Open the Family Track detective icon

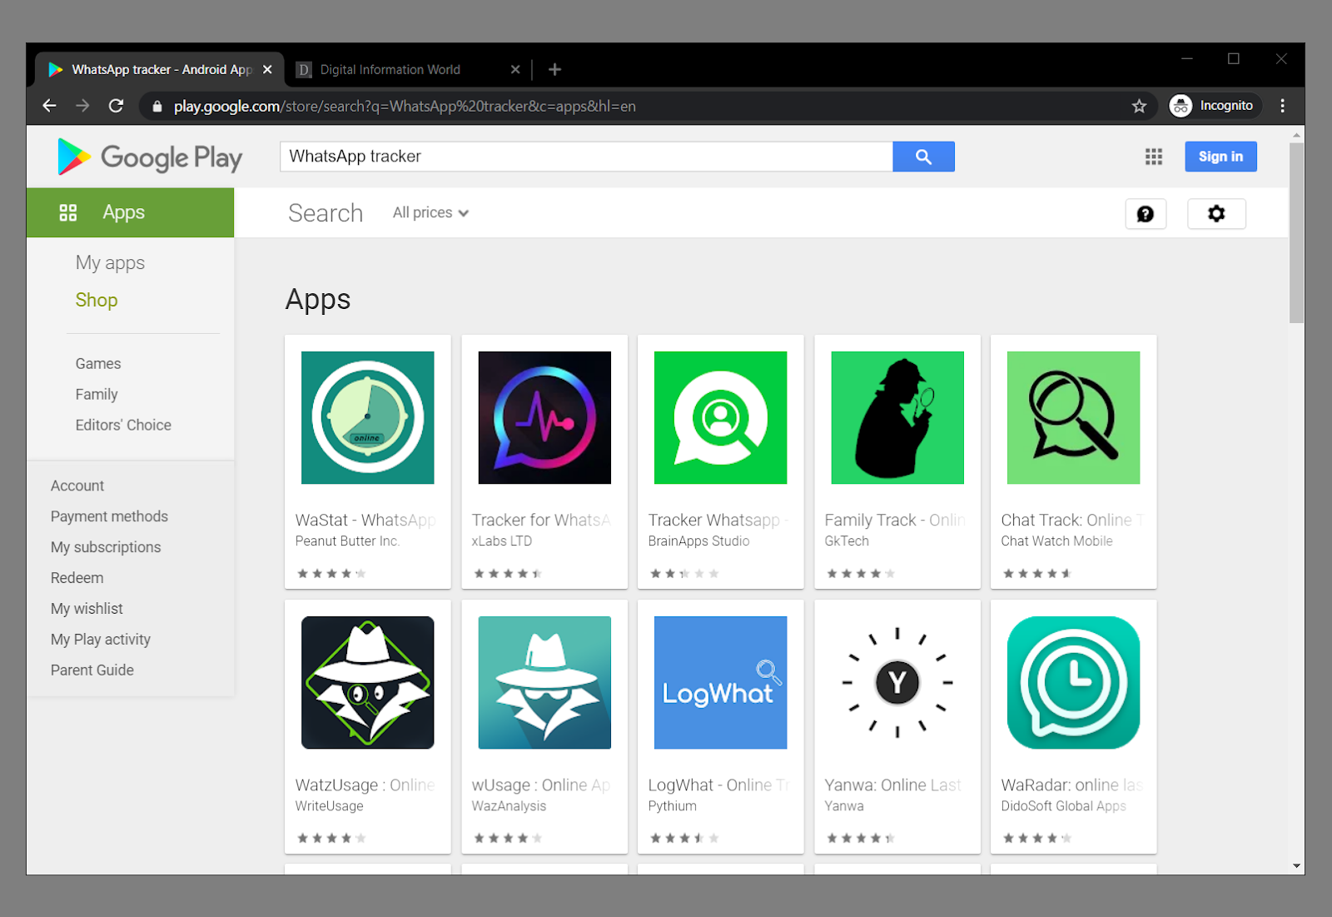[897, 417]
